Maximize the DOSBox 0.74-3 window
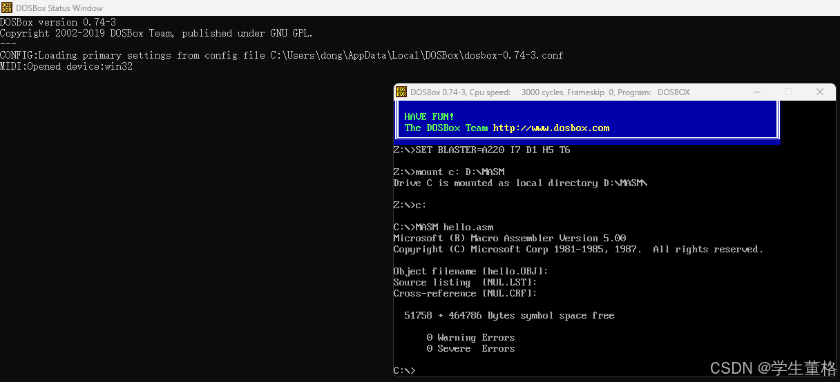 [x=788, y=92]
